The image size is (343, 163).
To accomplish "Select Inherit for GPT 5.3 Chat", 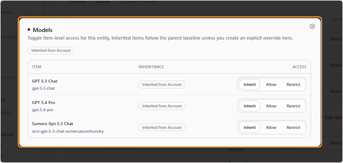I will click(x=250, y=85).
